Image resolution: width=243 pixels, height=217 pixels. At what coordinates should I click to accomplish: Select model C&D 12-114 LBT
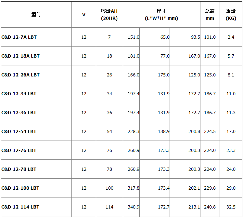pyautogui.click(x=20, y=207)
